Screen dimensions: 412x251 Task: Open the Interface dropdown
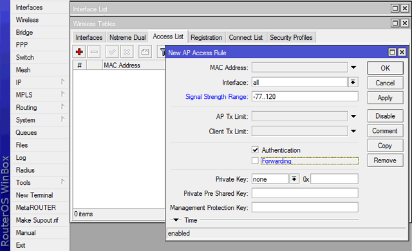[353, 82]
